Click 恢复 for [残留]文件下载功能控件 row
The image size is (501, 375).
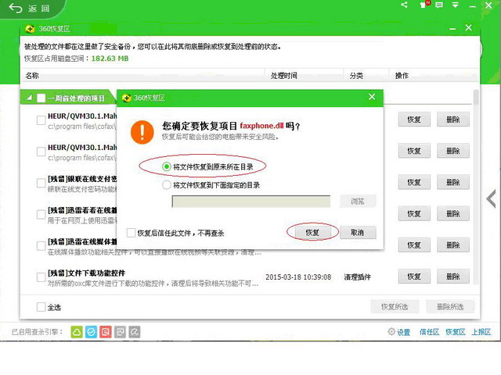pyautogui.click(x=414, y=276)
